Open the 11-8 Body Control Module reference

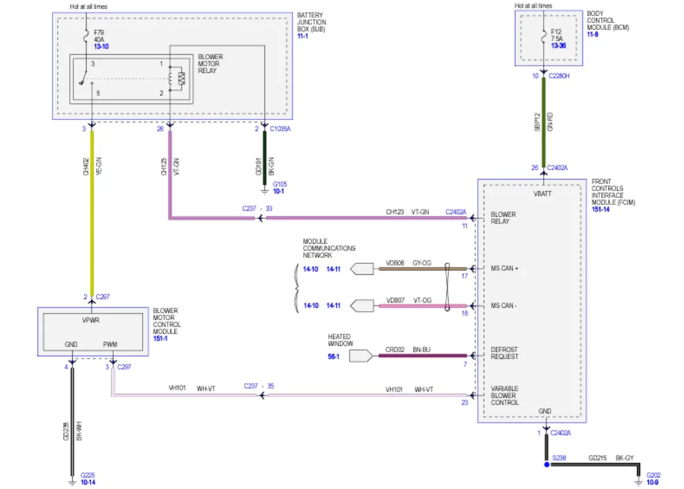click(x=592, y=35)
